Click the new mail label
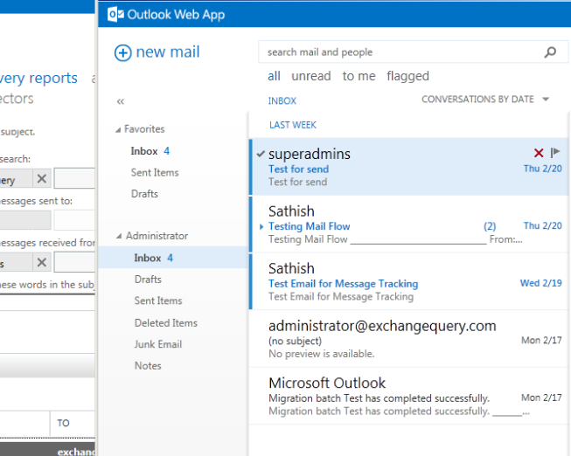 pyautogui.click(x=168, y=52)
